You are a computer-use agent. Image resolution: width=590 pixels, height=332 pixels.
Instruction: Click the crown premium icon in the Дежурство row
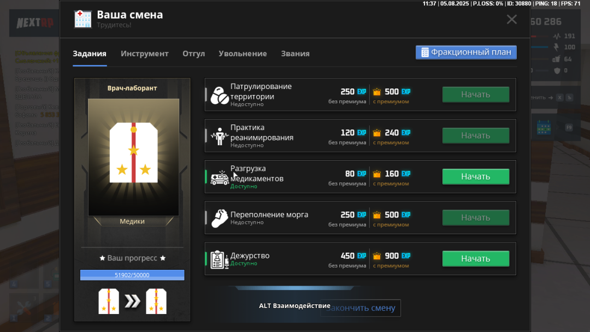tap(376, 256)
